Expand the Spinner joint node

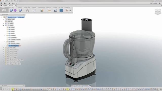pyautogui.click(x=5, y=35)
